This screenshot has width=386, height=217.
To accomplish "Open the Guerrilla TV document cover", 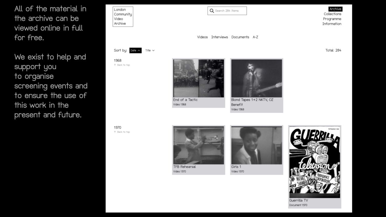I will point(315,162).
